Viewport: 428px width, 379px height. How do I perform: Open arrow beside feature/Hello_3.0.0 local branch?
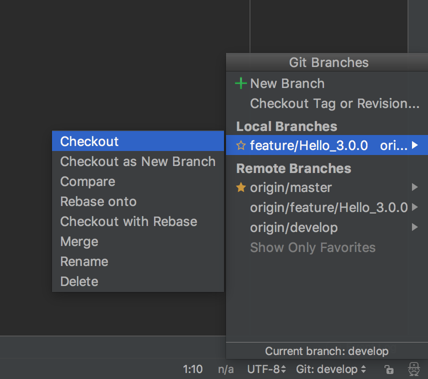[414, 145]
